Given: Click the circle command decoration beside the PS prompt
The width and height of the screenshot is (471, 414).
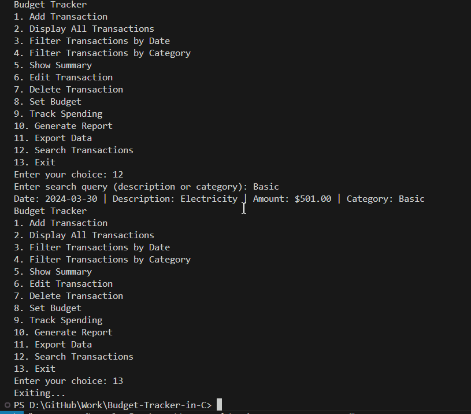Looking at the screenshot, I should (6, 405).
